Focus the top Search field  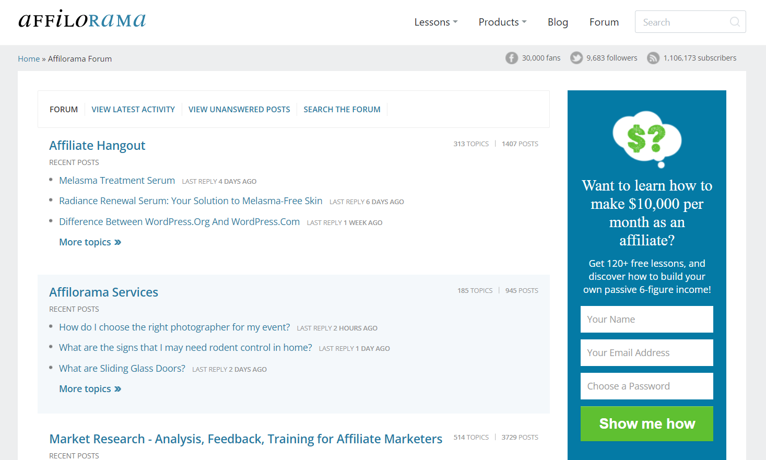coord(690,22)
